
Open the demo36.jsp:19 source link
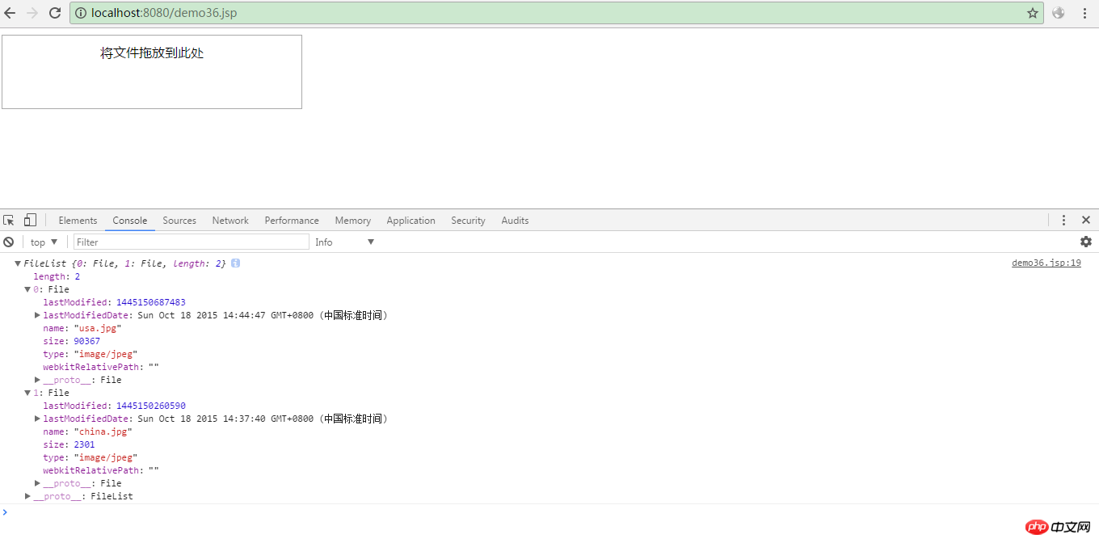(1046, 263)
